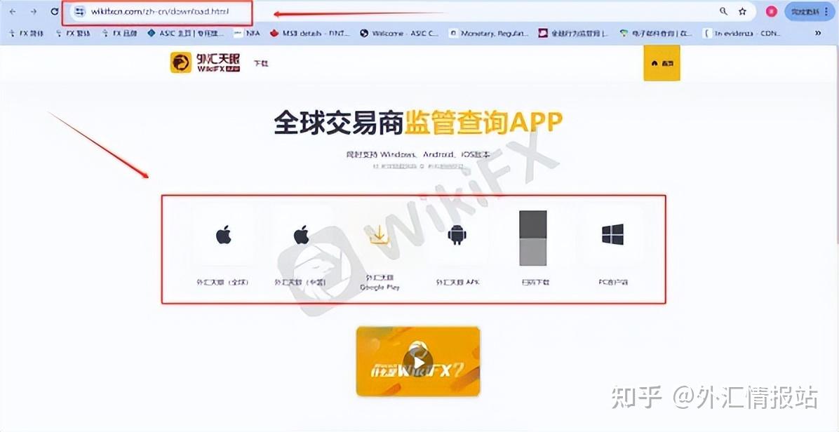This screenshot has width=839, height=432.
Task: Select the Apple icon for 外汇天眼 China version
Action: pyautogui.click(x=301, y=234)
